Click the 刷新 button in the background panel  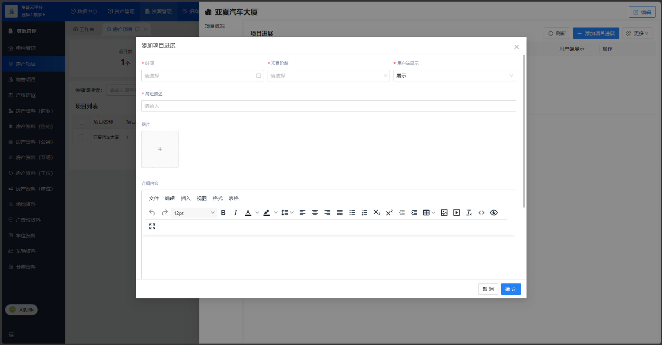(557, 33)
